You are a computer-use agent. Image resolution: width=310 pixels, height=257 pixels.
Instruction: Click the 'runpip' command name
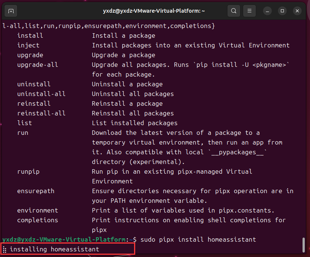[28, 171]
